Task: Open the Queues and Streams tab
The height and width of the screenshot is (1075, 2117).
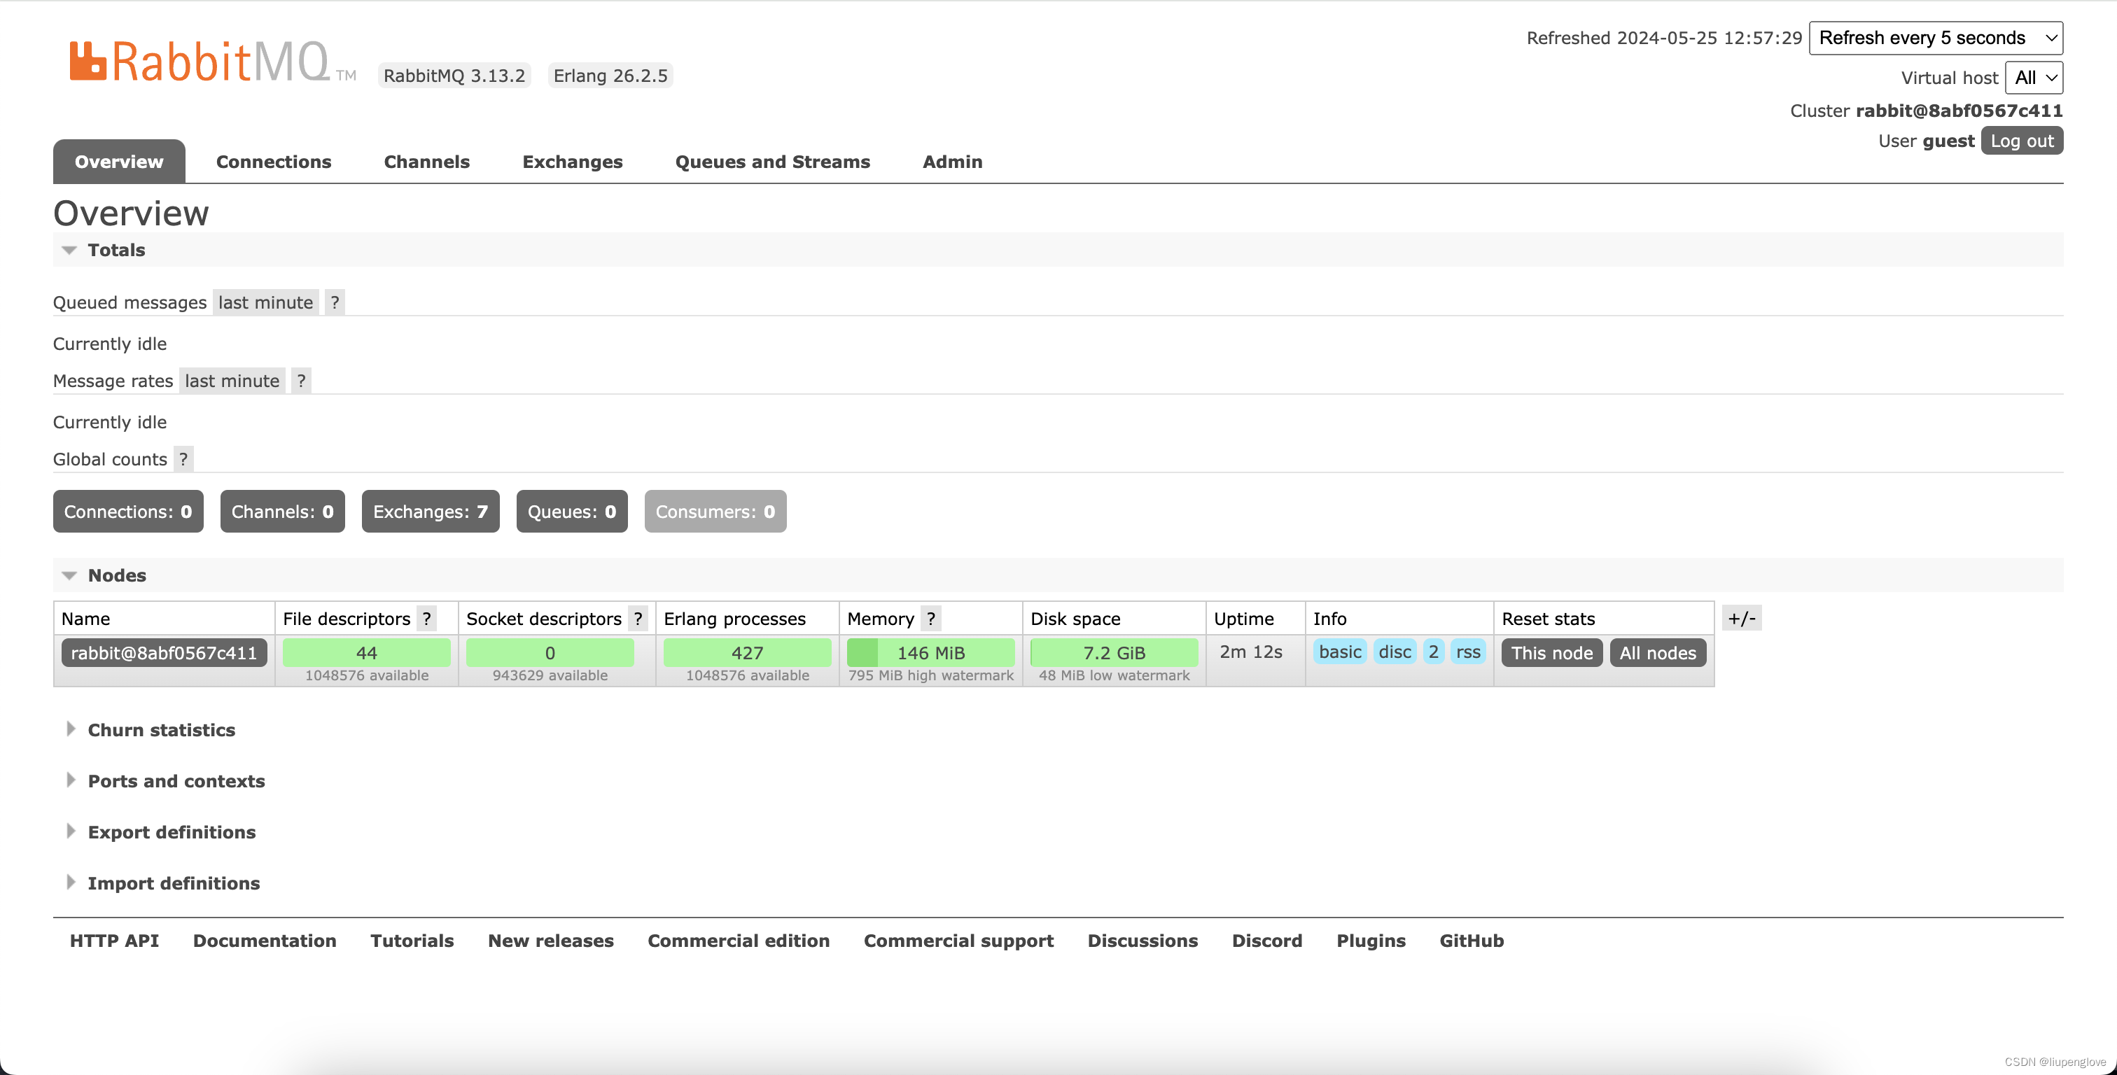Action: 771,162
